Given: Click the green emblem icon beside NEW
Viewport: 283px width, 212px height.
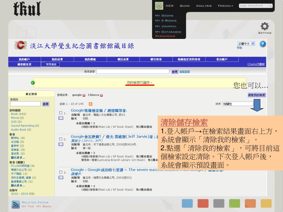Looking at the screenshot, I should tap(159, 6).
